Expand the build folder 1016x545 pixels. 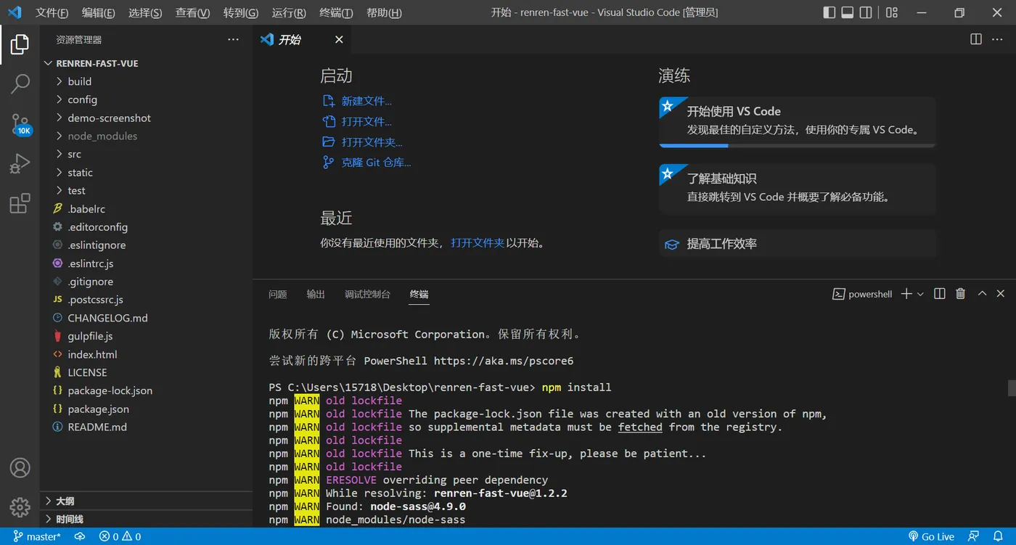(147, 81)
